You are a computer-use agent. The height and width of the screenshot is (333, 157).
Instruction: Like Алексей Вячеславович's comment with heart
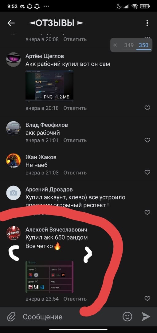147,298
